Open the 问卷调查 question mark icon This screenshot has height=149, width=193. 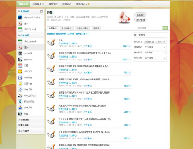tap(20, 78)
